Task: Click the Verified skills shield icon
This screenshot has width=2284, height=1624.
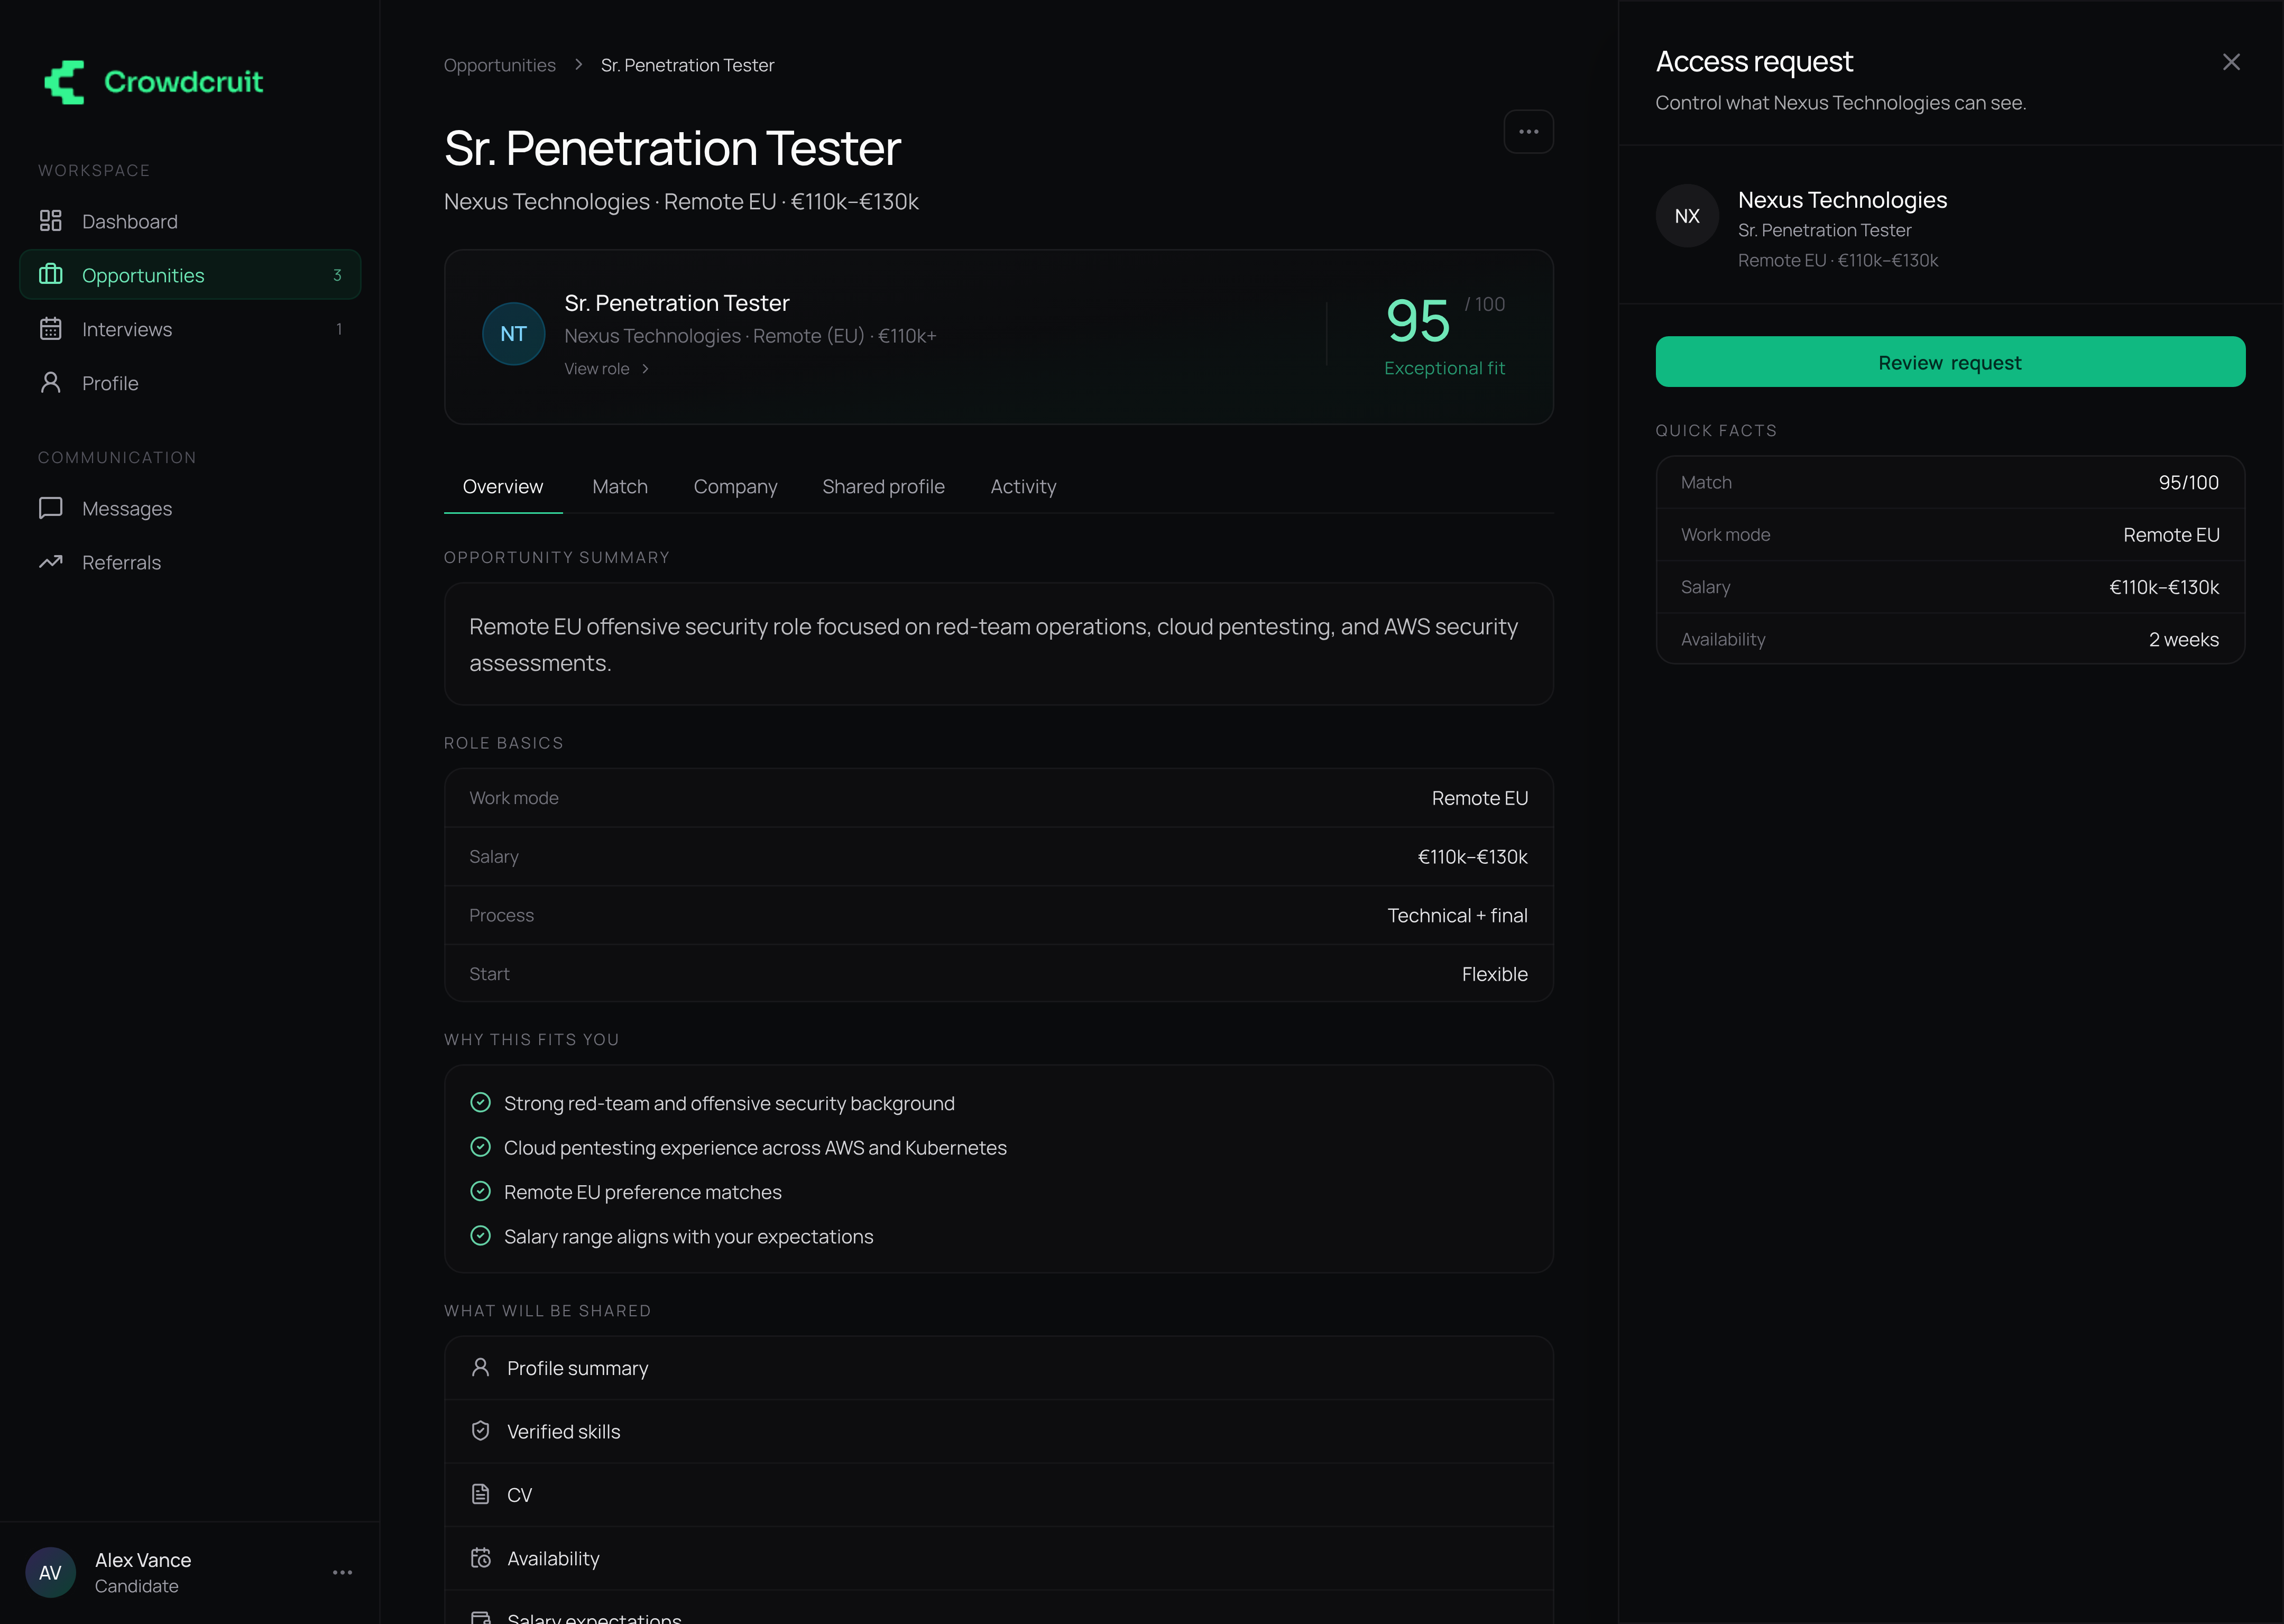Action: (x=481, y=1431)
